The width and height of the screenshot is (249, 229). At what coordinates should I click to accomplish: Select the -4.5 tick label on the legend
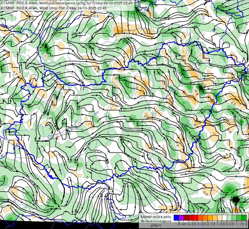(x=184, y=224)
